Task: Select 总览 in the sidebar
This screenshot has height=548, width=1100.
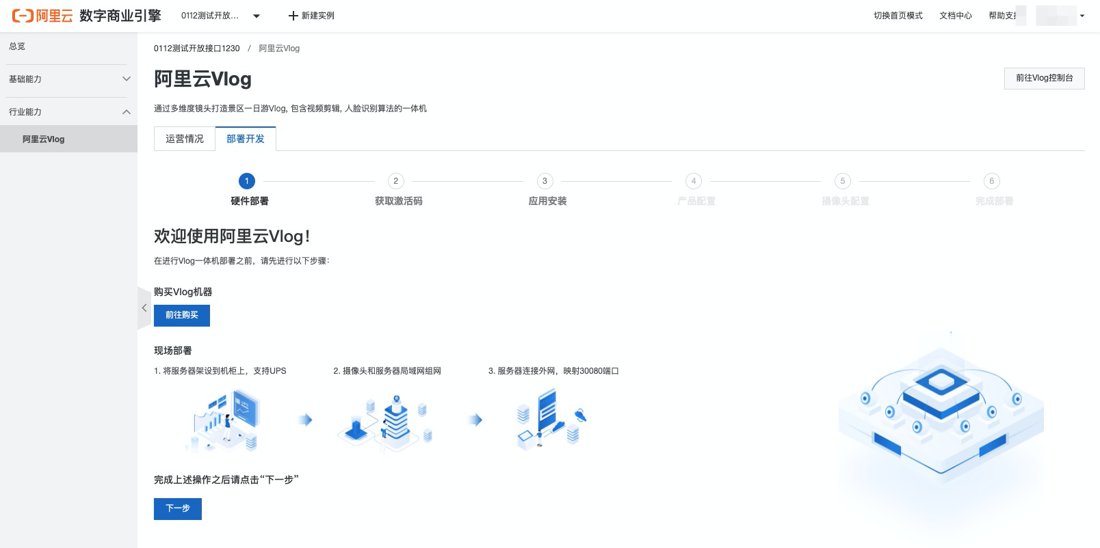Action: pos(17,46)
